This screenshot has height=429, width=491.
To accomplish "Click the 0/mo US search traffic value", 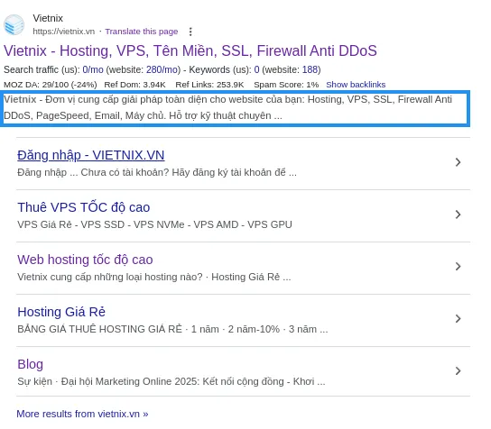I will click(93, 69).
